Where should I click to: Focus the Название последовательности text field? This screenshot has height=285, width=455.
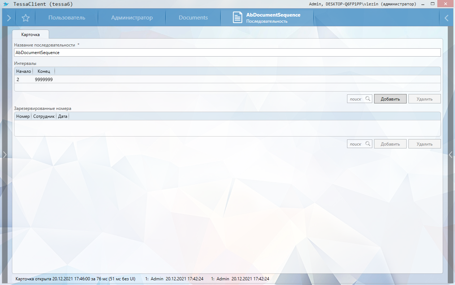227,53
